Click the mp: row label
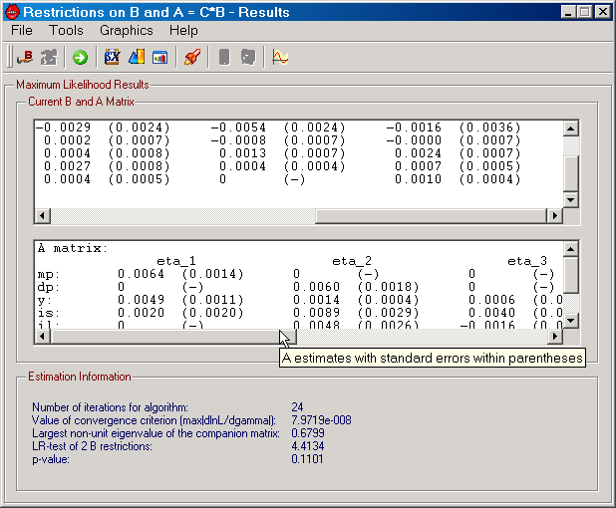 [x=48, y=274]
